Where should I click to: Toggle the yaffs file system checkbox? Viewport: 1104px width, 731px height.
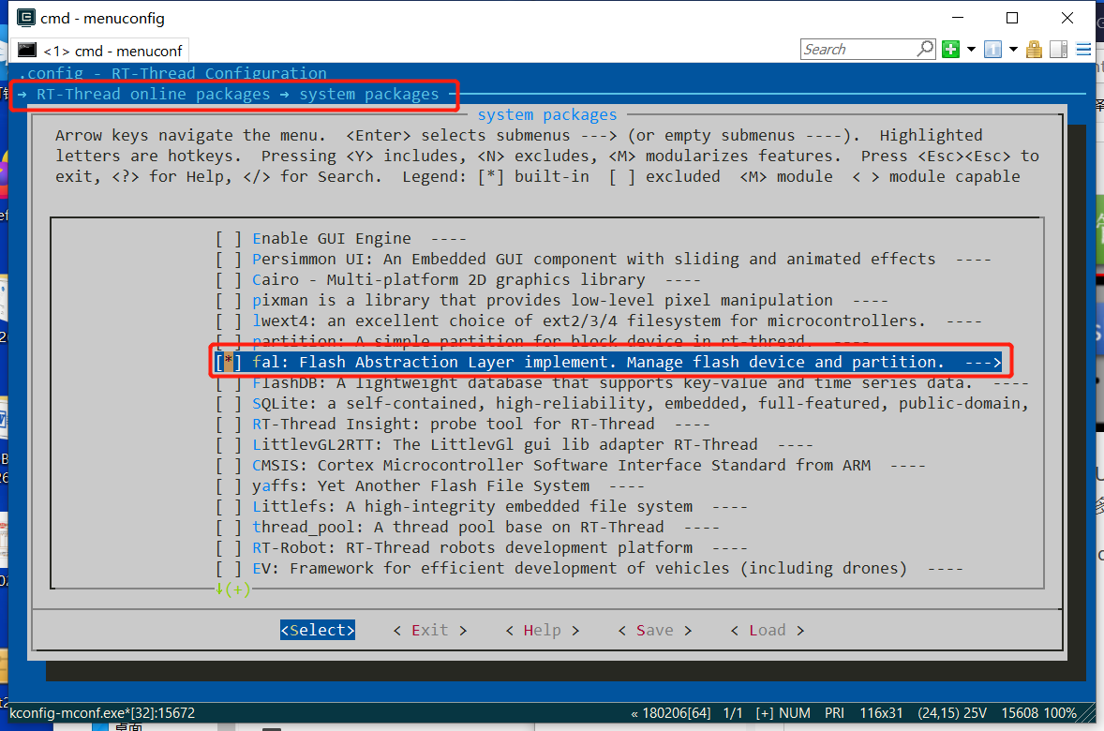coord(229,485)
